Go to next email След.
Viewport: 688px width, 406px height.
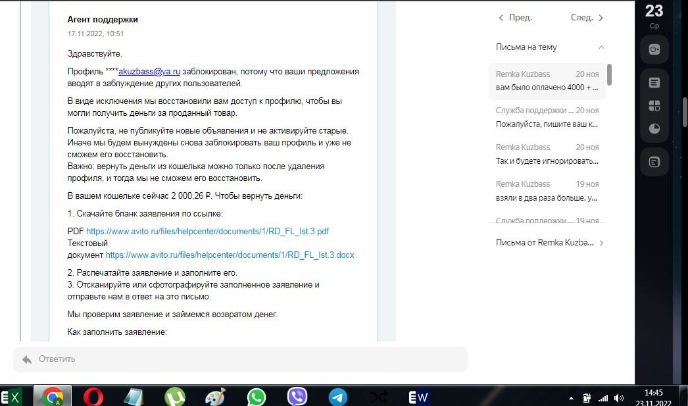coord(587,18)
